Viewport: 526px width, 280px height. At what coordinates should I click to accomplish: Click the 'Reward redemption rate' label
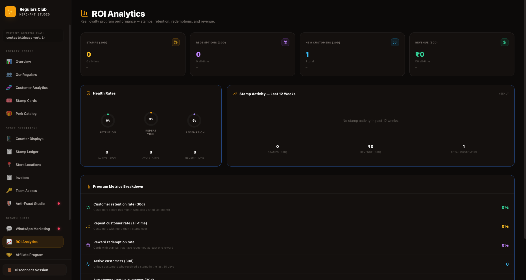pyautogui.click(x=114, y=242)
